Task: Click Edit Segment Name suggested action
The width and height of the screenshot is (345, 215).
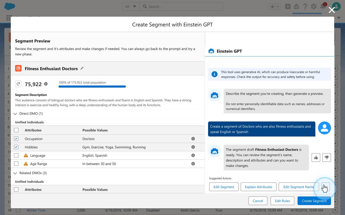Action: pos(299,187)
